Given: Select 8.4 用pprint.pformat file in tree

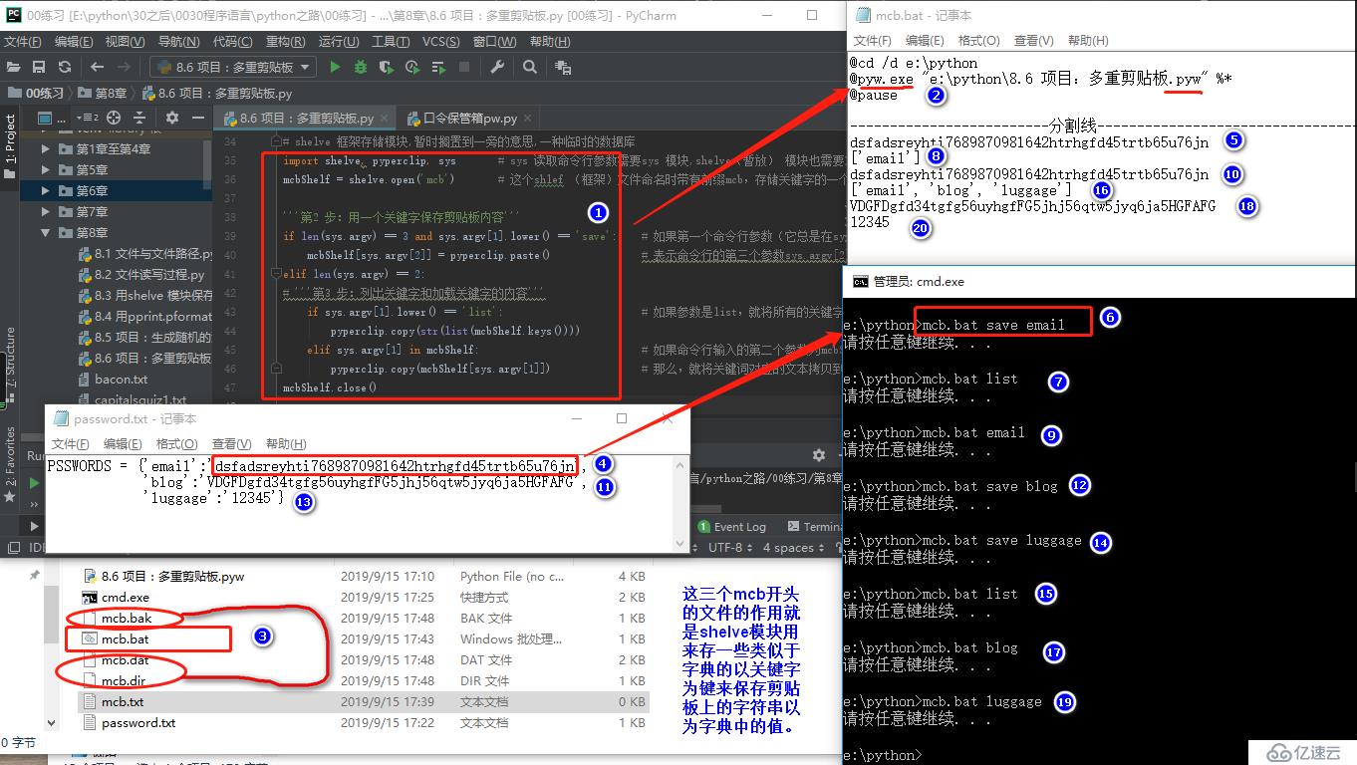Looking at the screenshot, I should click(x=145, y=317).
